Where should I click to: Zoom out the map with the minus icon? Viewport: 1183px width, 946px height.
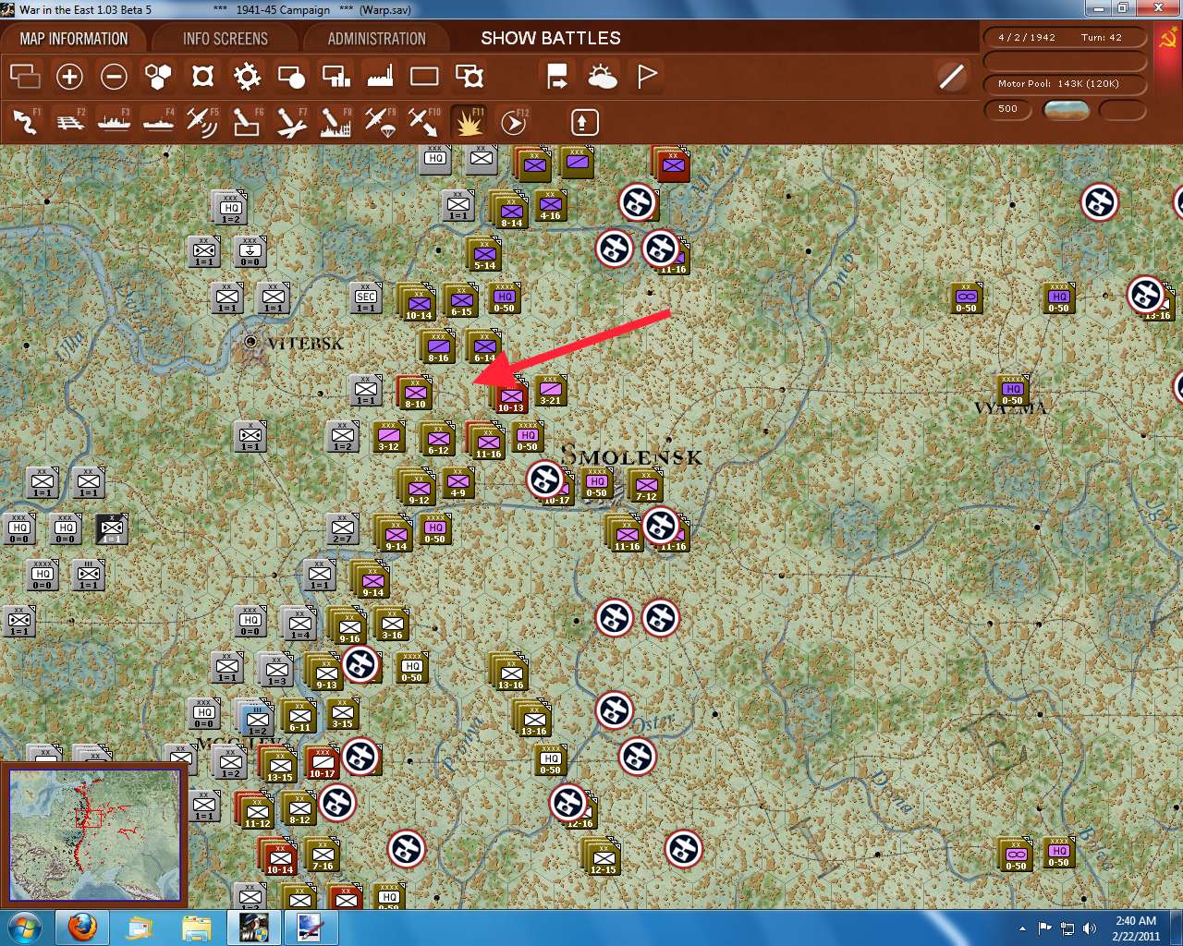pyautogui.click(x=114, y=76)
